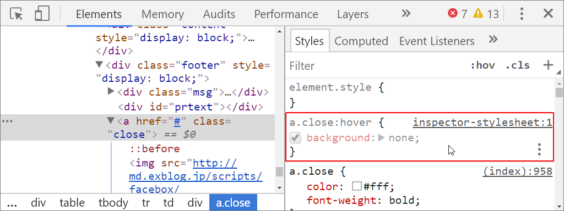Toggle .cls element classes panel

[x=518, y=66]
